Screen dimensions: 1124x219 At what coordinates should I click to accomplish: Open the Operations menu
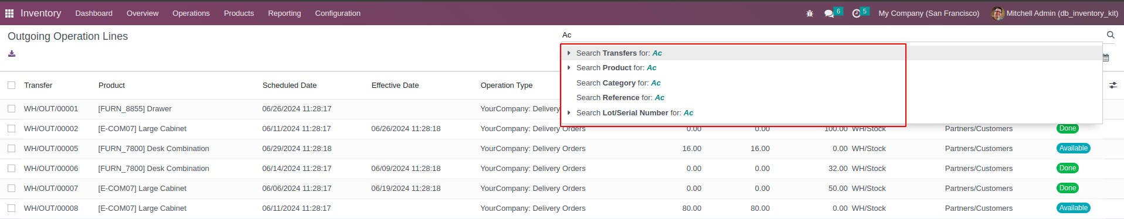191,13
